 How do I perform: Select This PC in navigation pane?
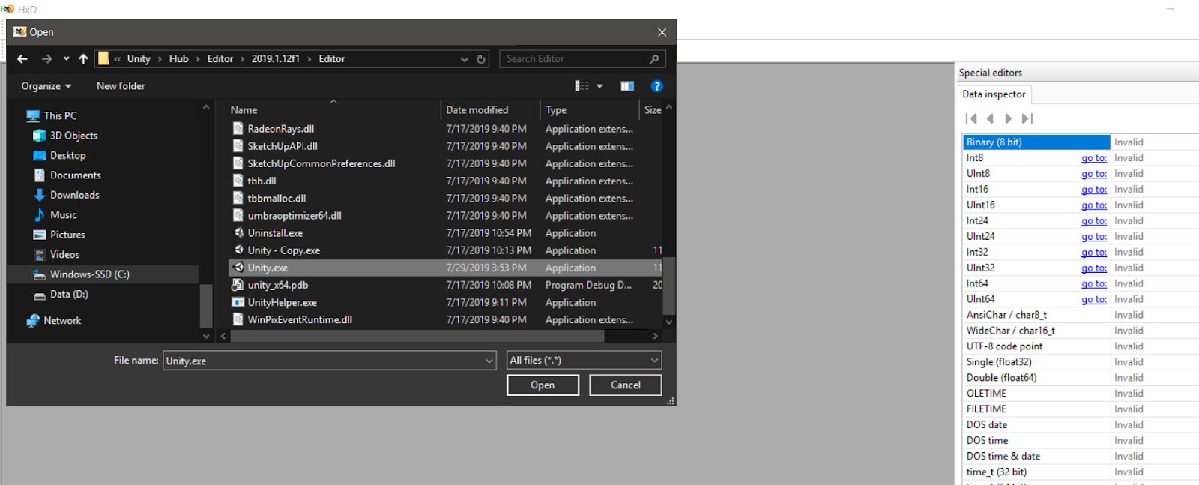pos(60,115)
